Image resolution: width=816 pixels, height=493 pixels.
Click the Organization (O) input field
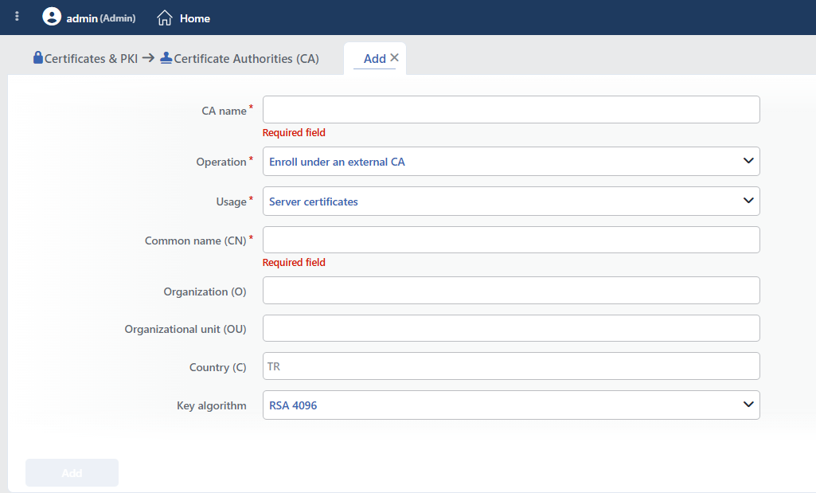point(511,291)
